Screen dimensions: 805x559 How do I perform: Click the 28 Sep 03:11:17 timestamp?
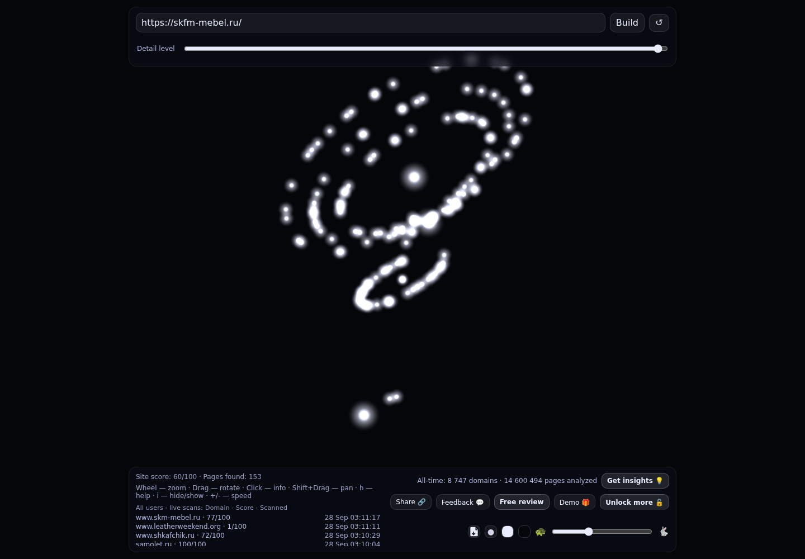[352, 518]
